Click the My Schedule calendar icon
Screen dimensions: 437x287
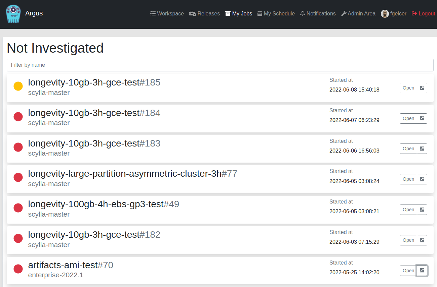260,13
